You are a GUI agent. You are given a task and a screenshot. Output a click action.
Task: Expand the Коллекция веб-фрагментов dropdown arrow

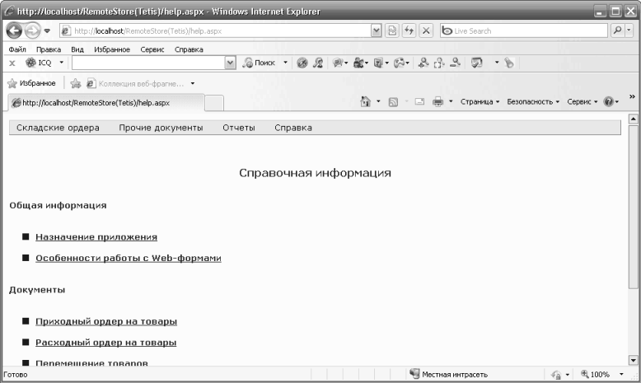pyautogui.click(x=193, y=83)
